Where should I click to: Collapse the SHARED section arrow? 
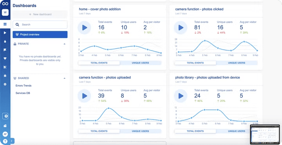[65, 78]
